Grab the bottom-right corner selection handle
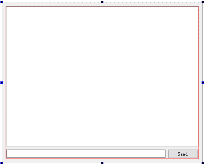 click(x=203, y=163)
